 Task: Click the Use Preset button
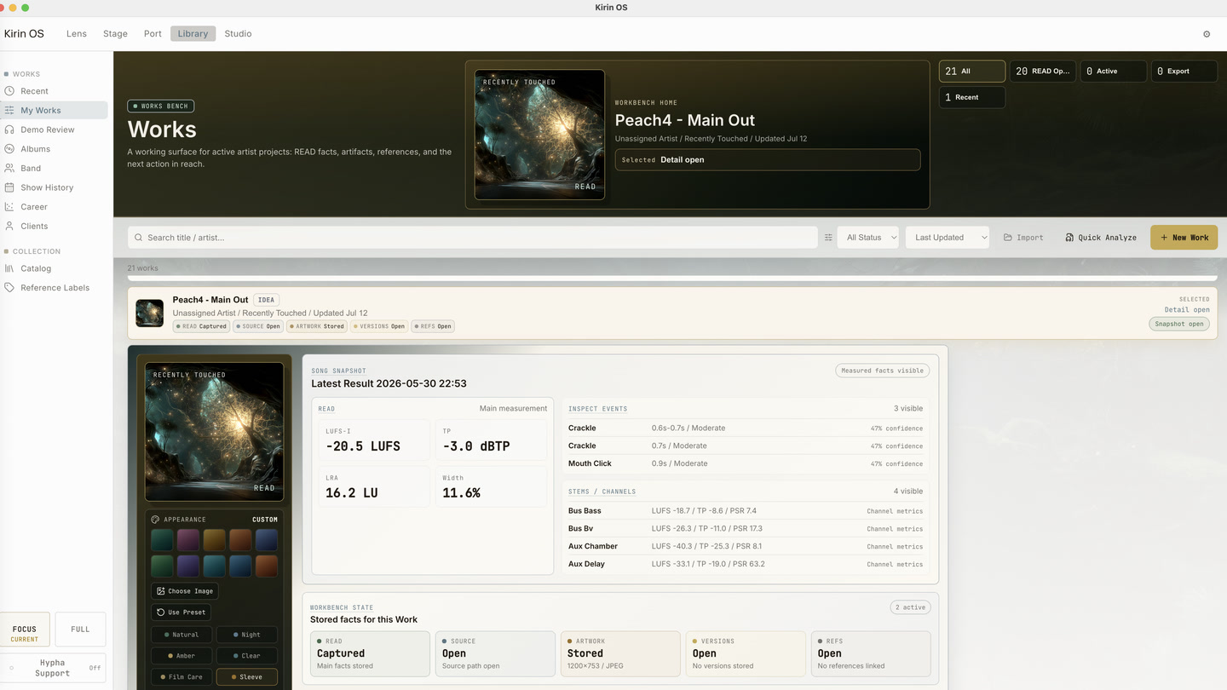pyautogui.click(x=181, y=612)
